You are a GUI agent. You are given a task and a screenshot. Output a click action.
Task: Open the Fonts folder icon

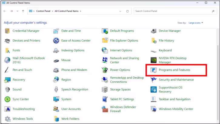(x=7, y=50)
